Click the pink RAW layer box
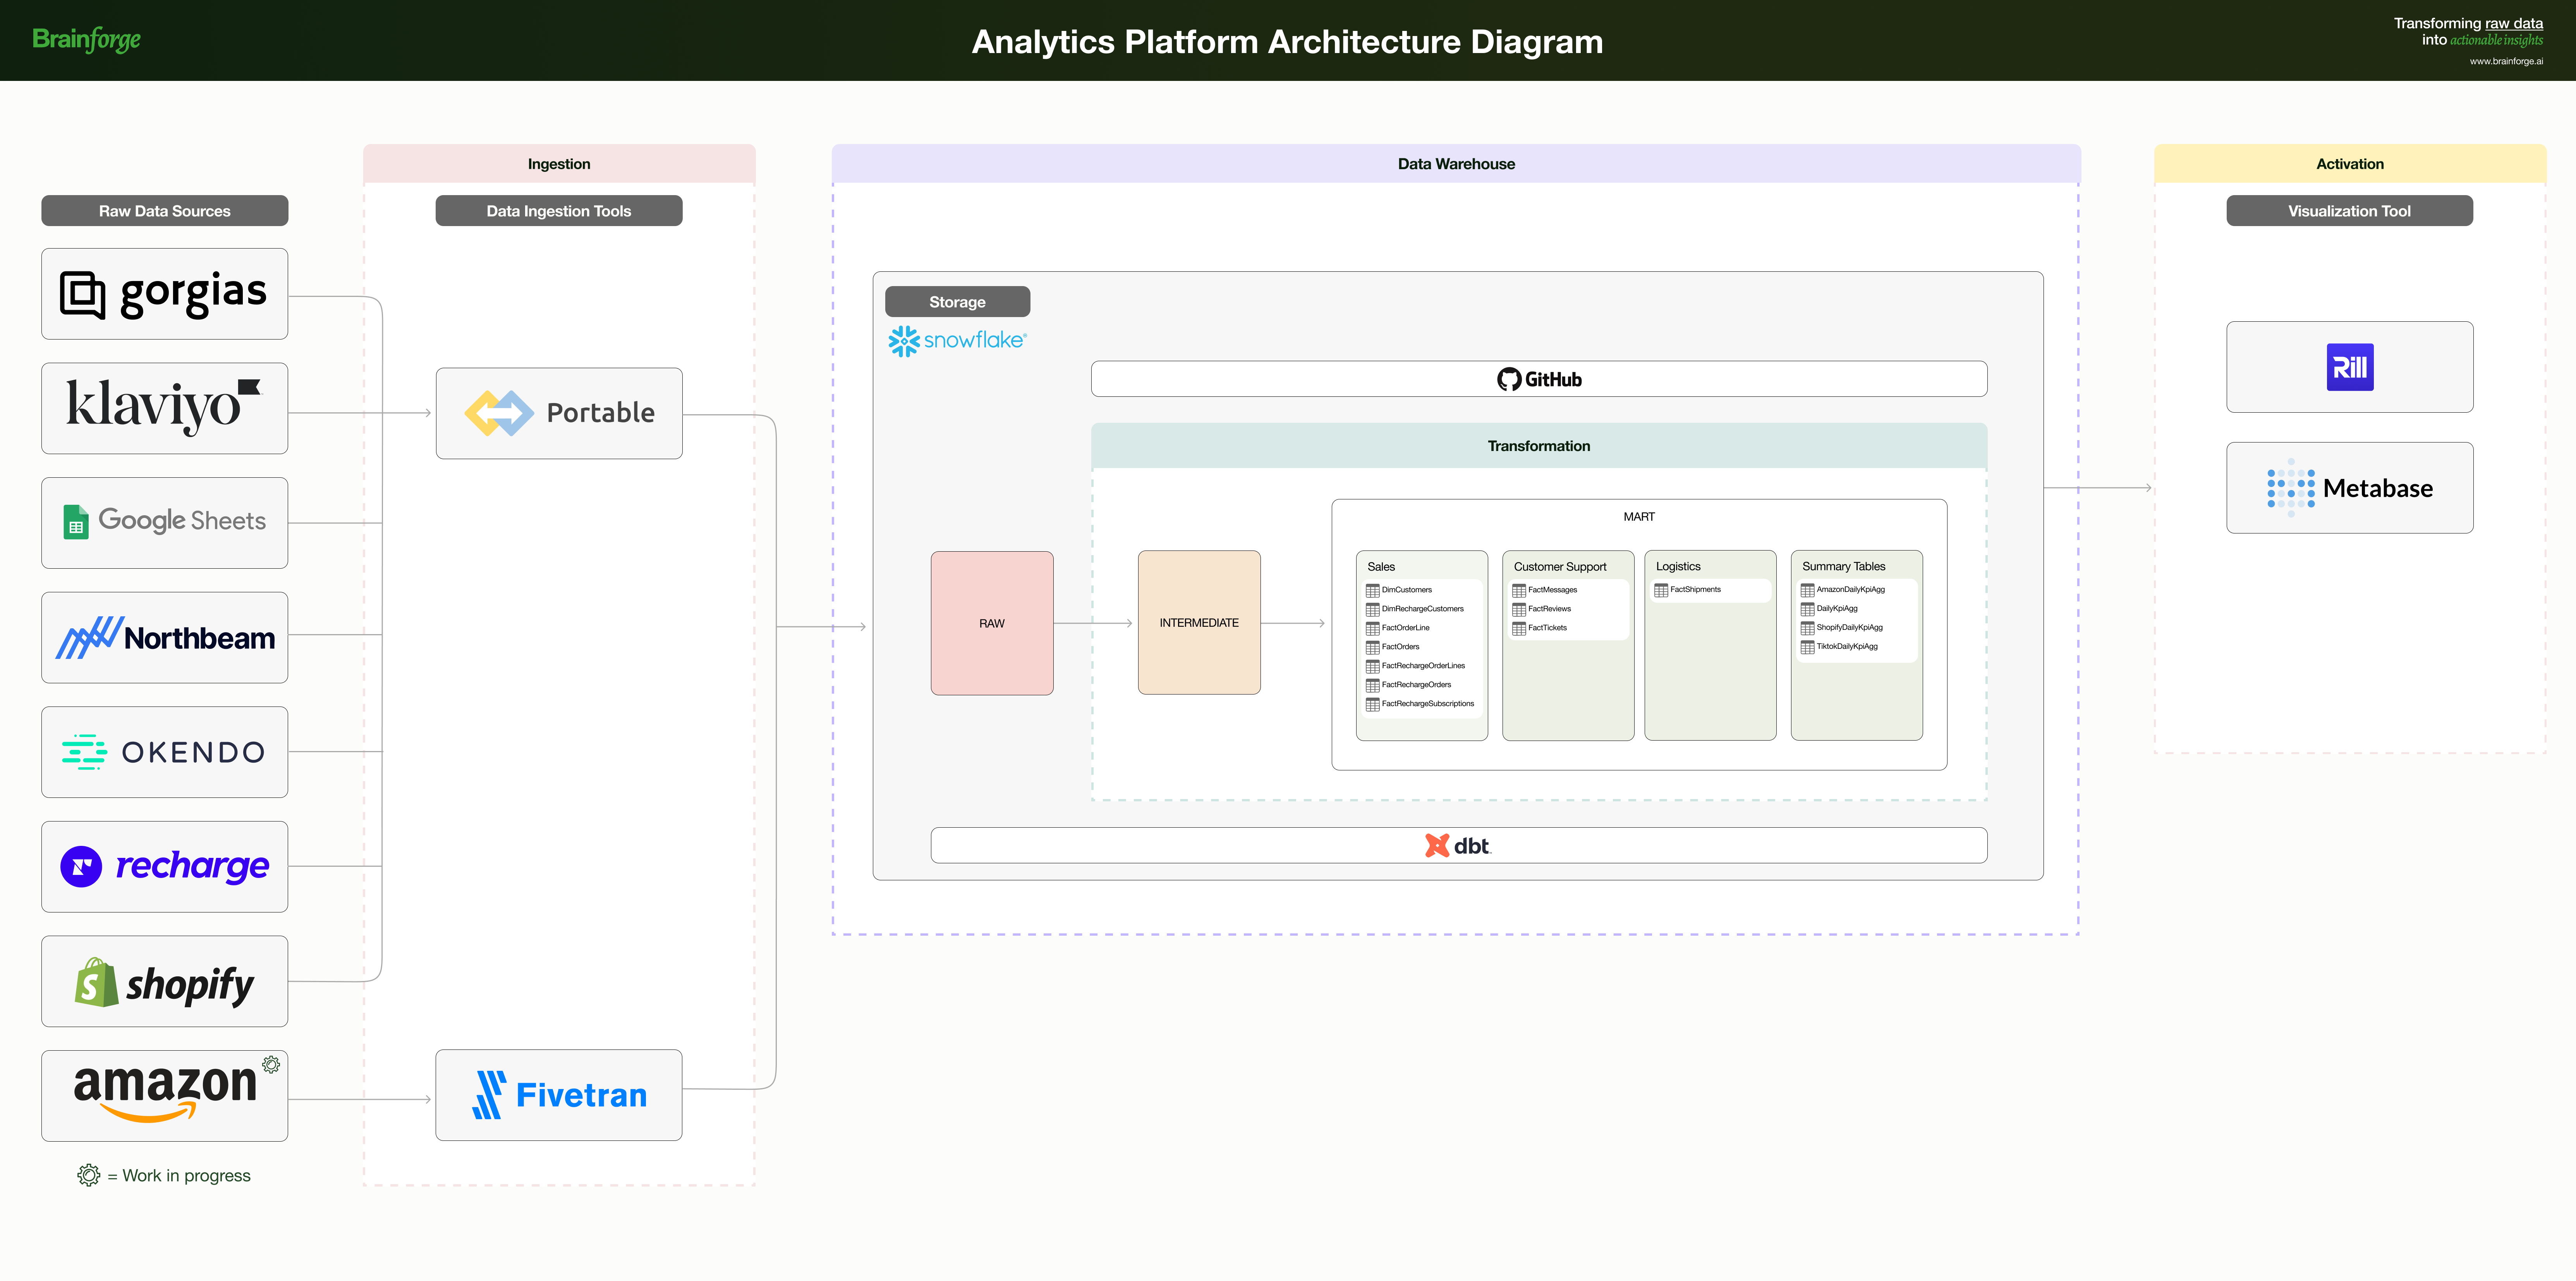Image resolution: width=2576 pixels, height=1281 pixels. 992,623
